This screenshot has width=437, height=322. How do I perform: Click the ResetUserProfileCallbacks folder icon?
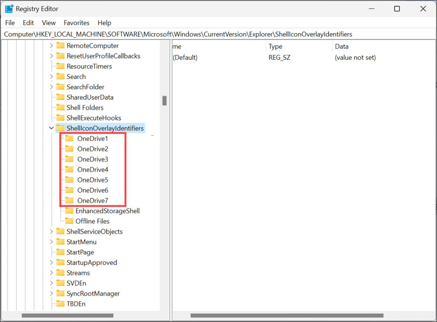pos(61,56)
